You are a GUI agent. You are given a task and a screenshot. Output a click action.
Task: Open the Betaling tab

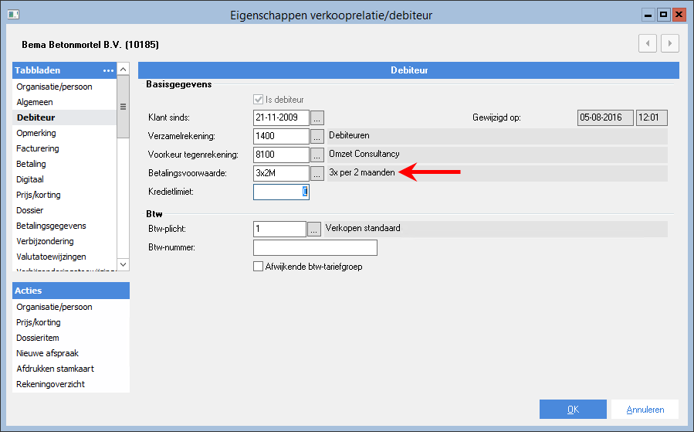[x=65, y=164]
